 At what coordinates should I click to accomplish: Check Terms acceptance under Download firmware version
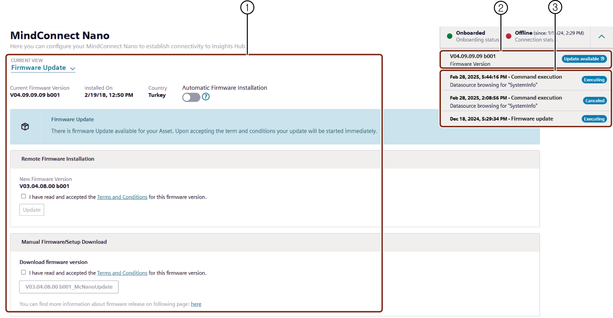click(23, 272)
